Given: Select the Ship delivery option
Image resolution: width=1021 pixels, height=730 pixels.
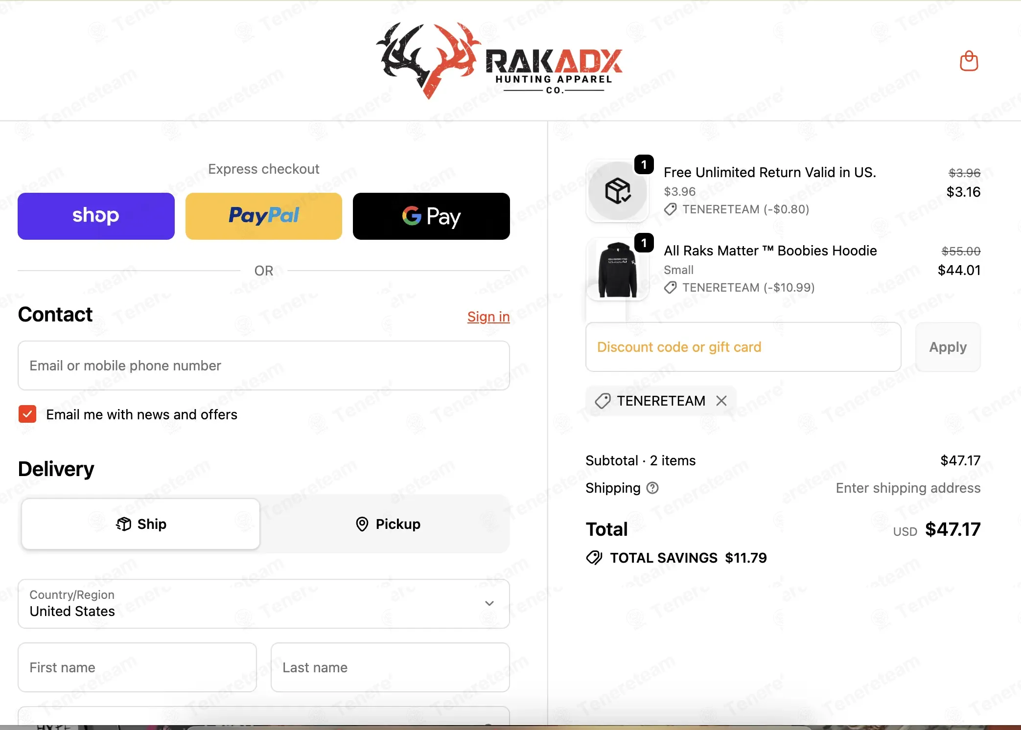Looking at the screenshot, I should [x=141, y=524].
